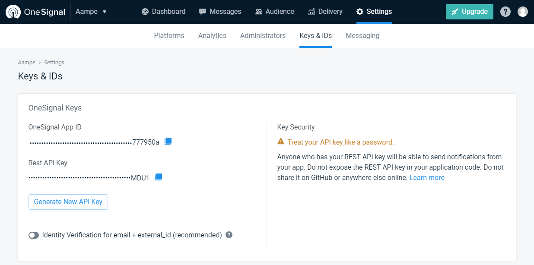
Task: Click the OneSignal App ID label
Action: [55, 127]
